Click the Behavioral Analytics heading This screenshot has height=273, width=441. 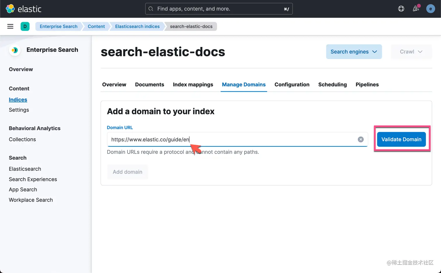[35, 128]
